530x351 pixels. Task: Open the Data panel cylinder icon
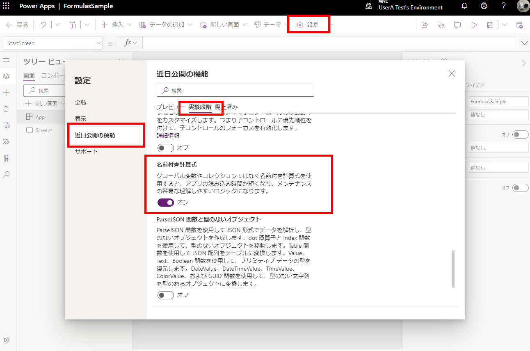point(6,109)
